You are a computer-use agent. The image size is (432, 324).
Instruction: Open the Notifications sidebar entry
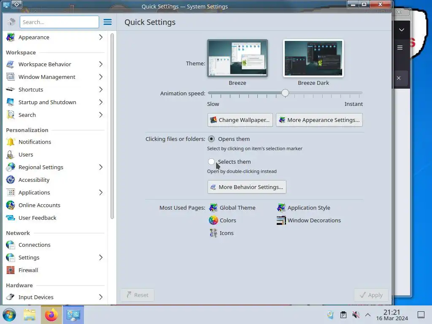[55, 142]
